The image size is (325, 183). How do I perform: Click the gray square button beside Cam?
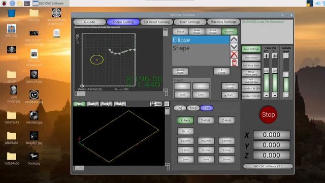point(167,104)
